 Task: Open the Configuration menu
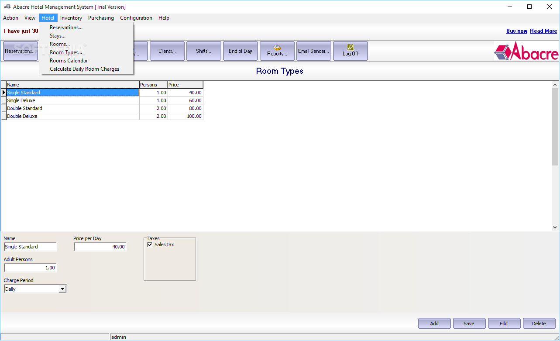136,18
